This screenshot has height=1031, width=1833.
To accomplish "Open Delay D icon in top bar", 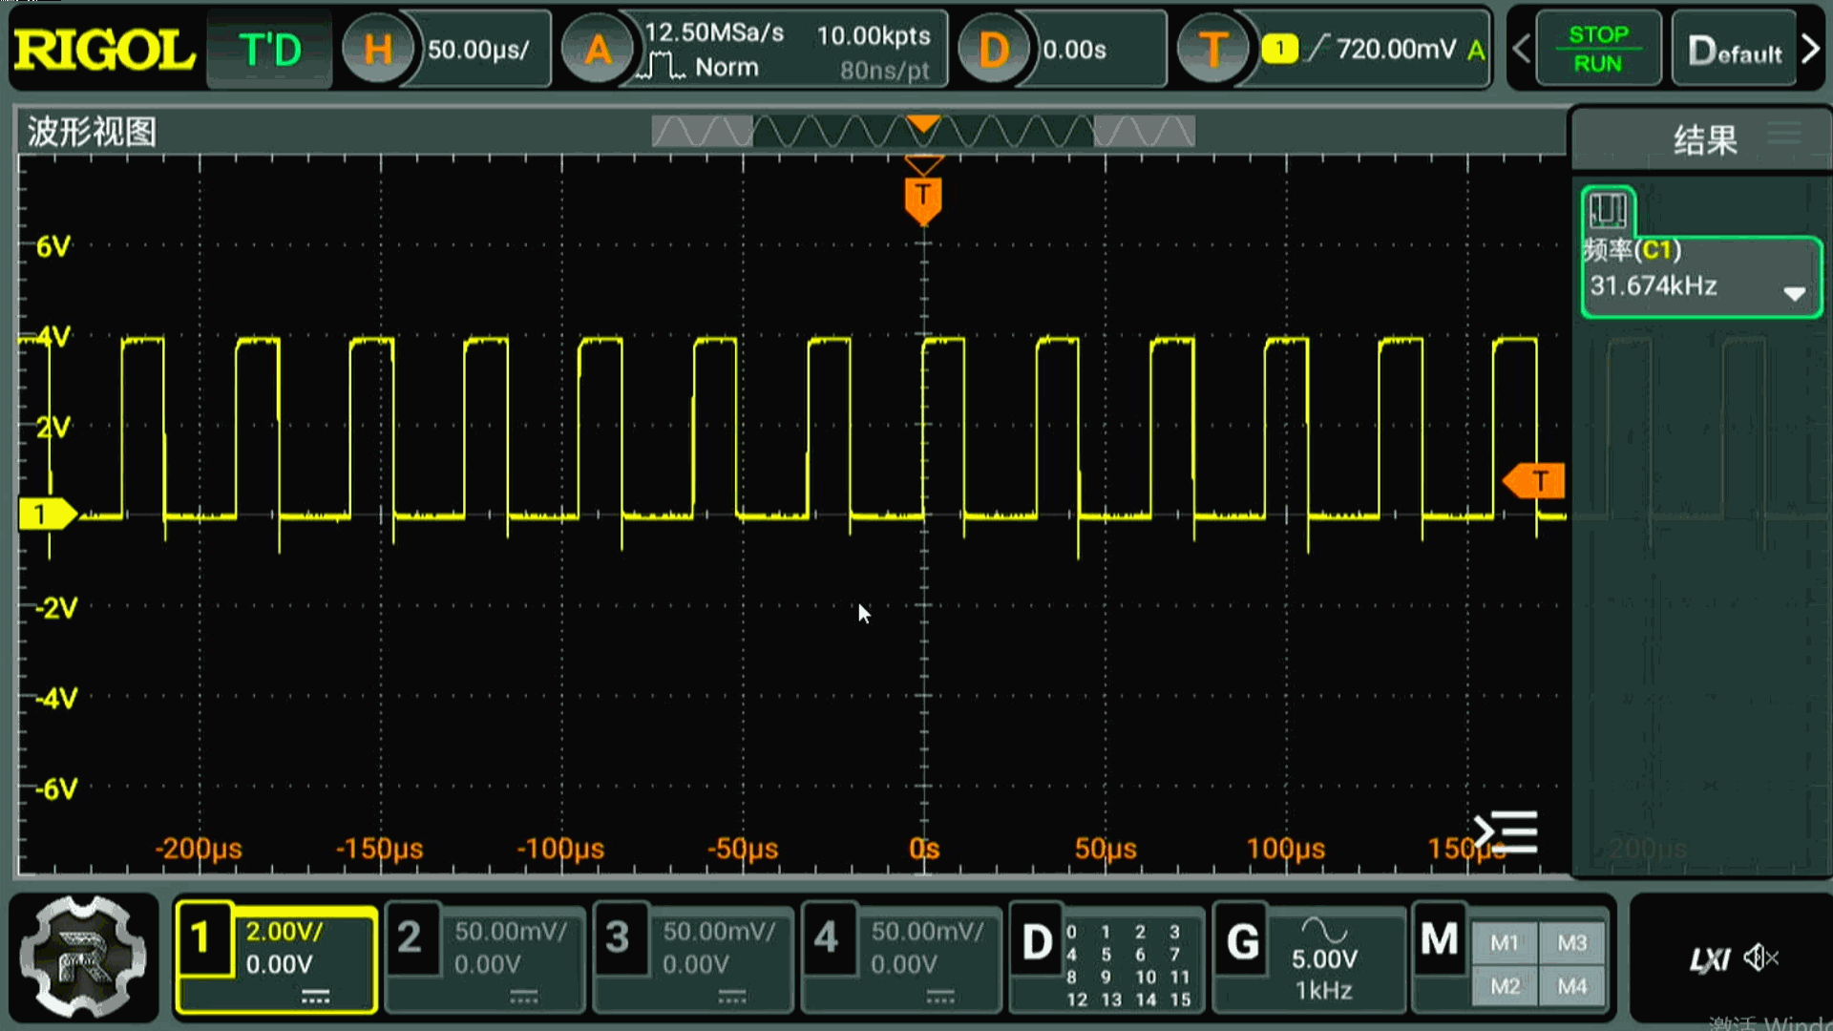I will coord(993,50).
